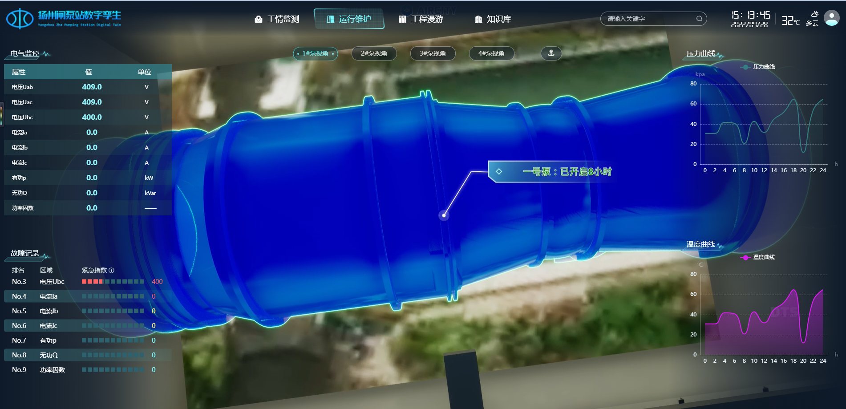Click the 电压Uac row label
The width and height of the screenshot is (846, 409).
point(22,102)
